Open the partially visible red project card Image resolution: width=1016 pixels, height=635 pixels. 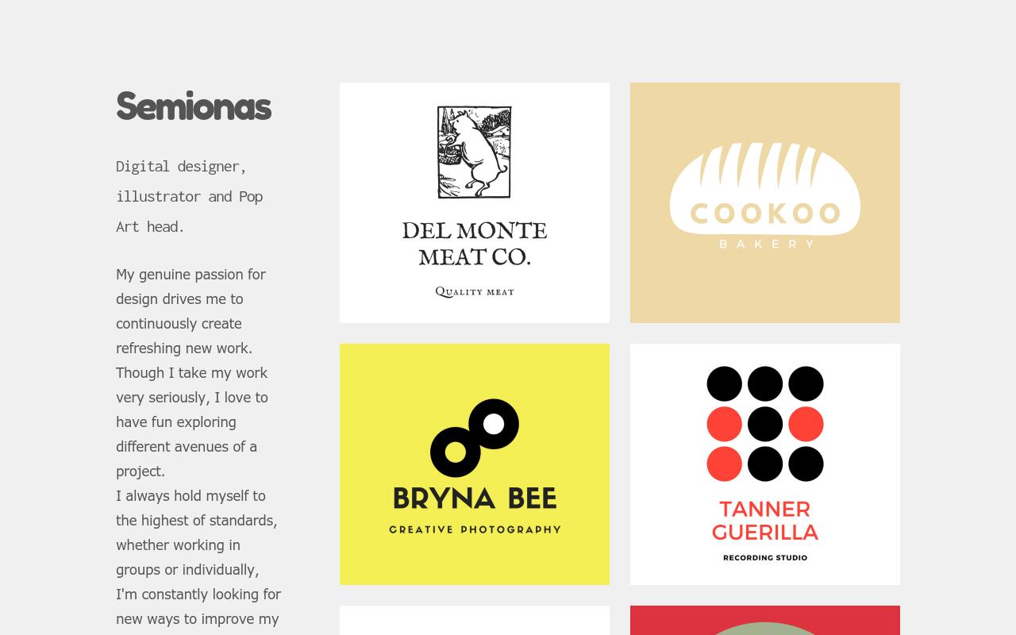[765, 621]
